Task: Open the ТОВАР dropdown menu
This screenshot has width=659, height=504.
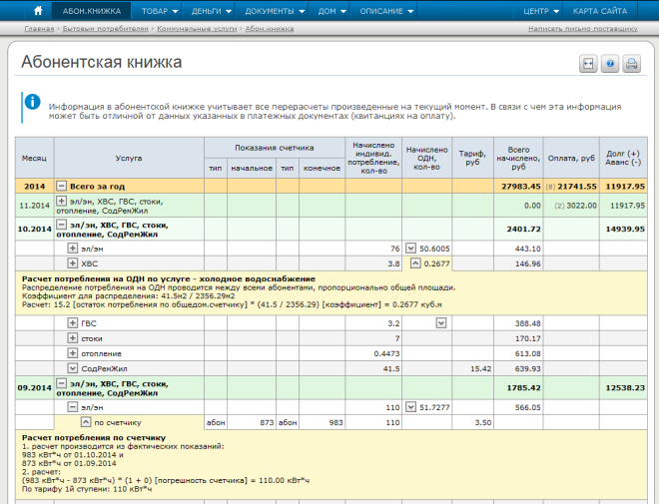Action: pos(160,11)
